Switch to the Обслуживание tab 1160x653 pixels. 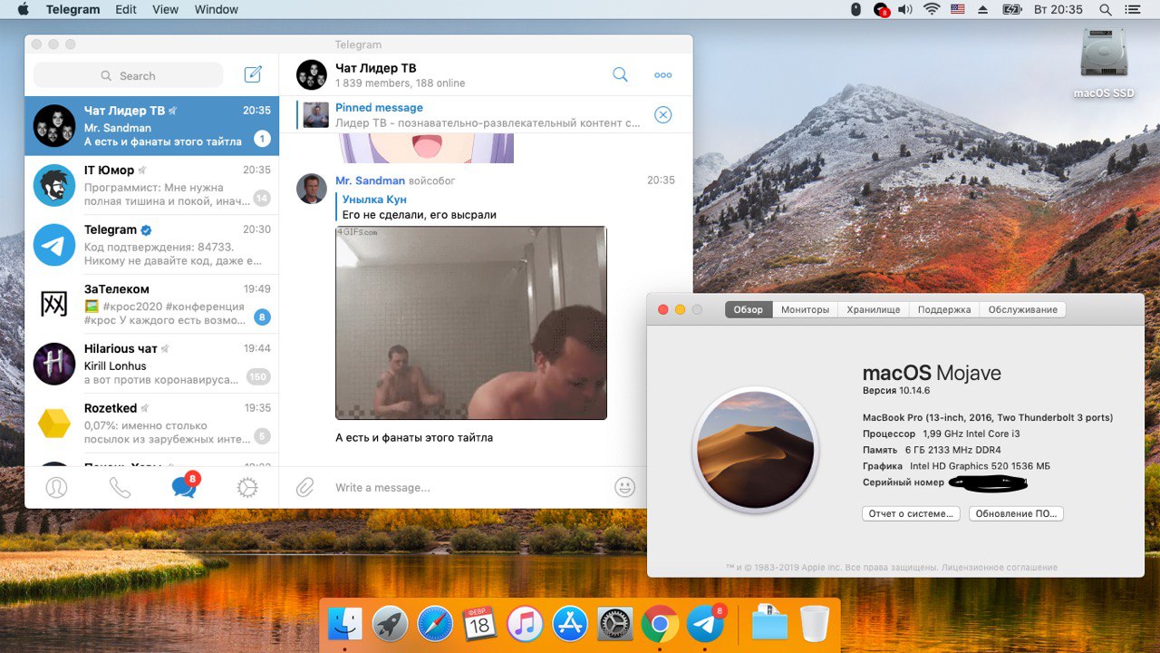1023,309
